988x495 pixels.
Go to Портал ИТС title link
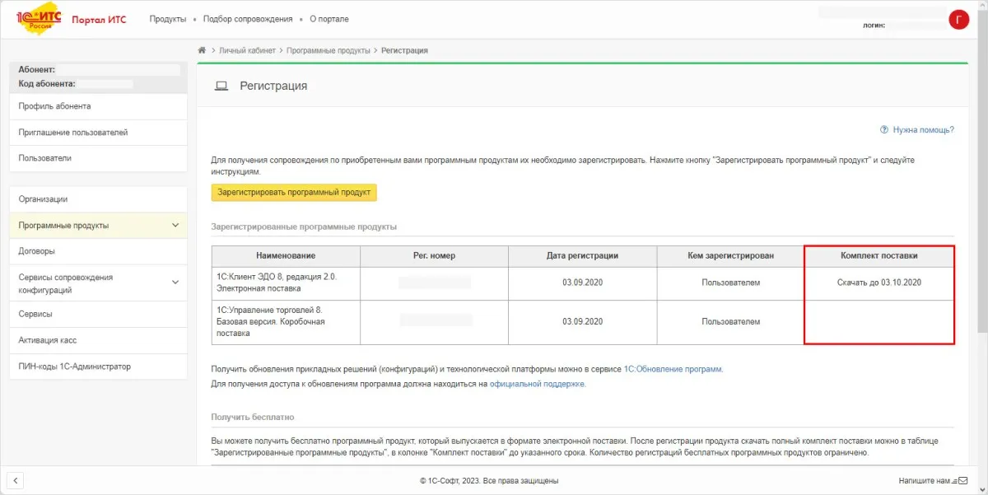click(99, 20)
